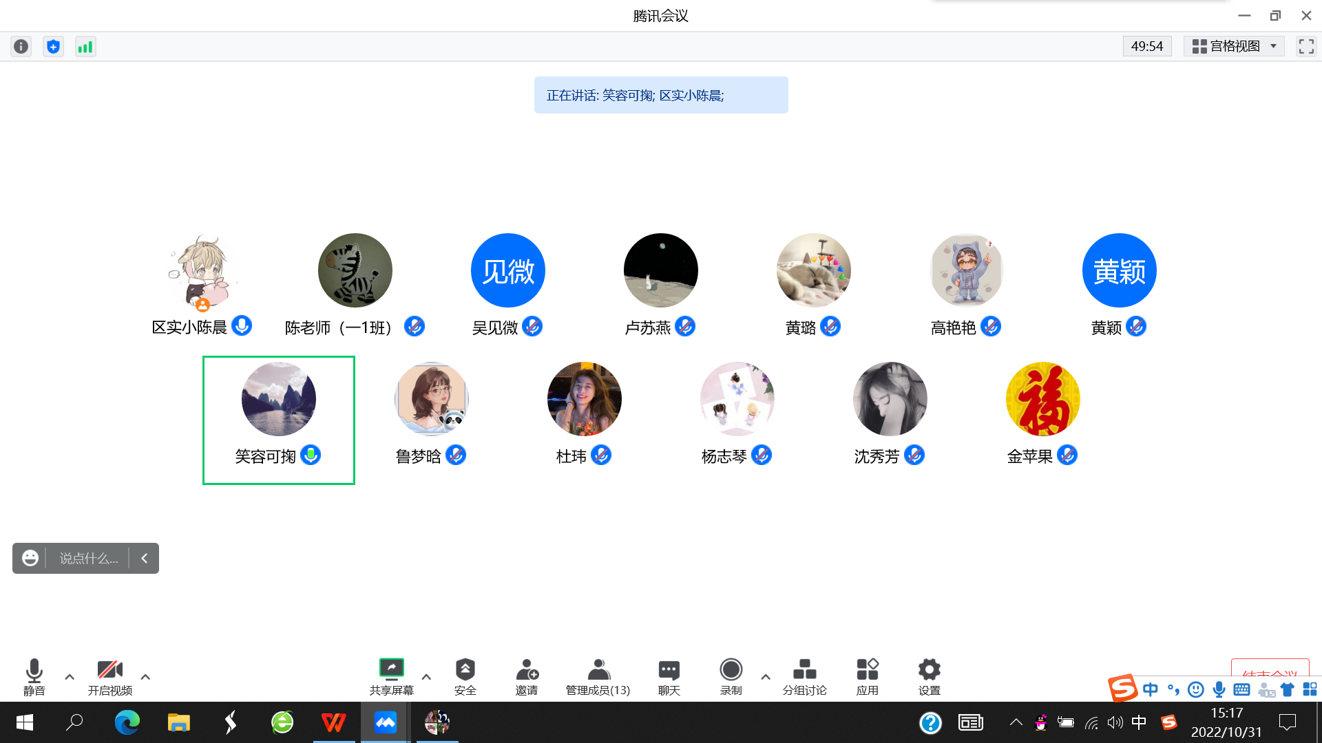This screenshot has width=1322, height=743.
Task: Unmute 吴见微 microphone icon
Action: pyautogui.click(x=532, y=326)
